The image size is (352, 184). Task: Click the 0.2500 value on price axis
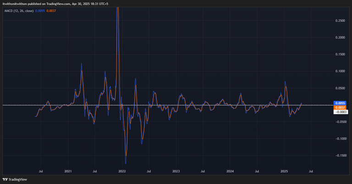click(x=340, y=21)
